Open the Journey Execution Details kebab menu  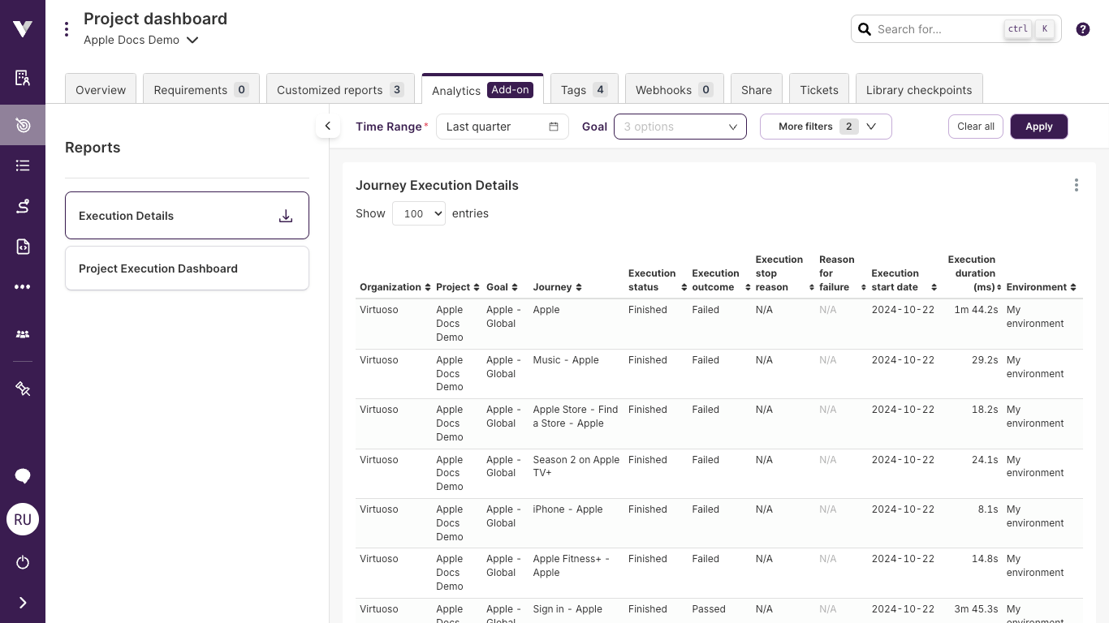point(1077,185)
